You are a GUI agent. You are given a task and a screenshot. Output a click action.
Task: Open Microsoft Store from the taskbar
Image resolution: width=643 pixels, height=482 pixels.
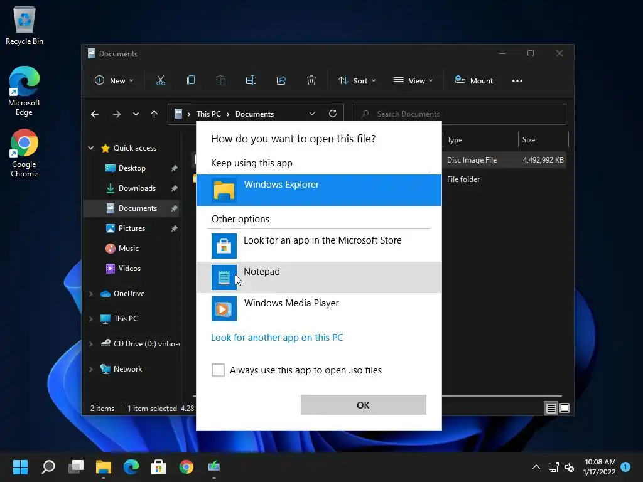[x=158, y=467]
